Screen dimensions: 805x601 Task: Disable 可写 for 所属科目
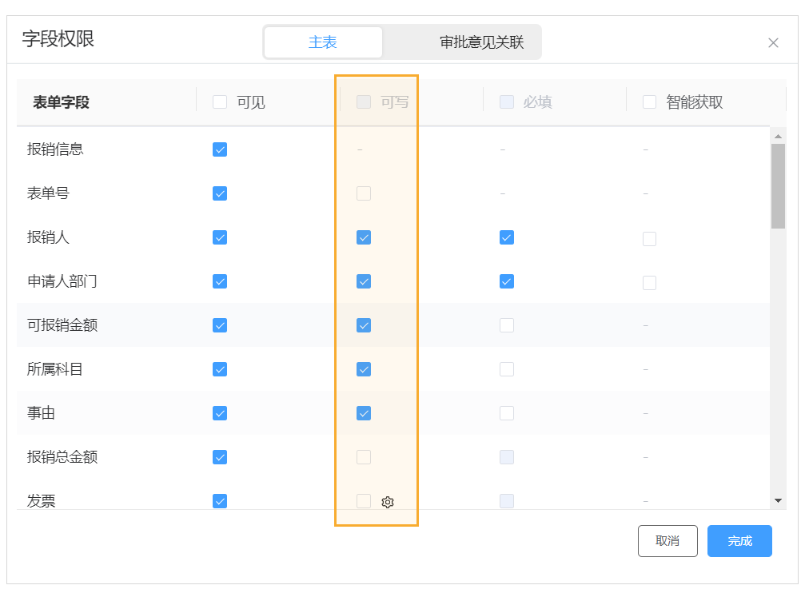(x=363, y=369)
